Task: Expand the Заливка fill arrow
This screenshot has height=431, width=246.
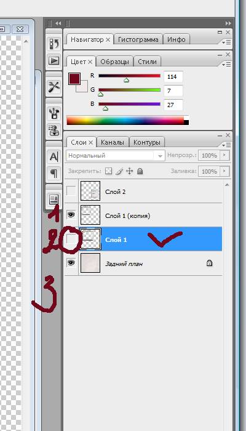Action: (x=224, y=171)
